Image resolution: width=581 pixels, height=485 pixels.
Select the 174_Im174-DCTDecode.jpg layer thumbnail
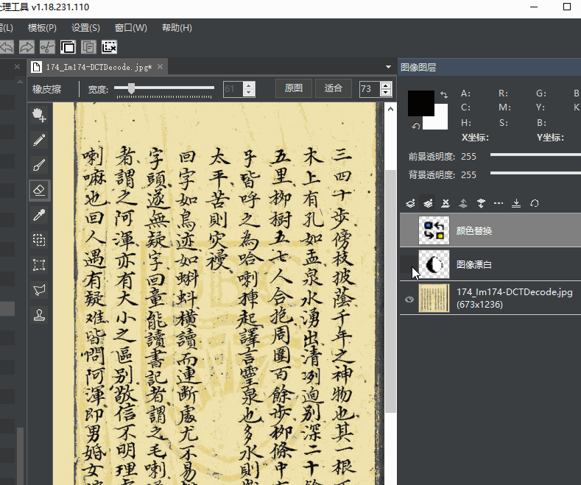pos(434,298)
